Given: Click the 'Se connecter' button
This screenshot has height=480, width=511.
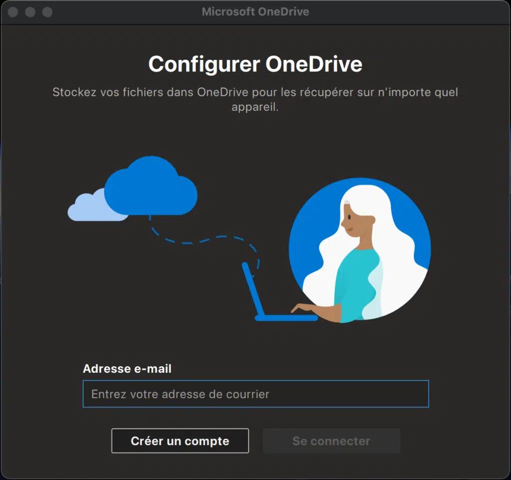Looking at the screenshot, I should pyautogui.click(x=331, y=441).
